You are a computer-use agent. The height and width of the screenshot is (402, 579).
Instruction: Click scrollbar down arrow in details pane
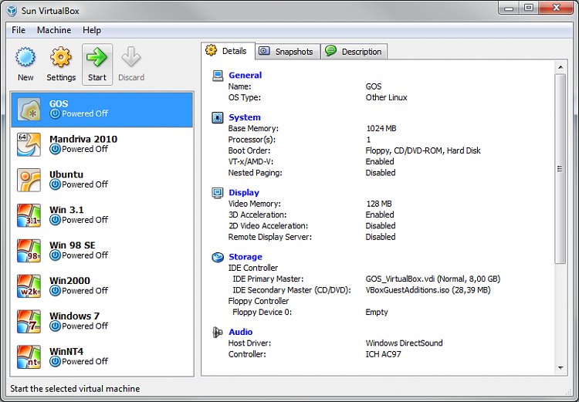coord(560,368)
